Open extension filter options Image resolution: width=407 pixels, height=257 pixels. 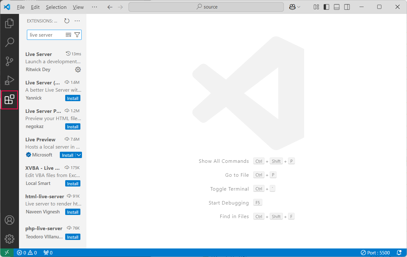[x=77, y=35]
